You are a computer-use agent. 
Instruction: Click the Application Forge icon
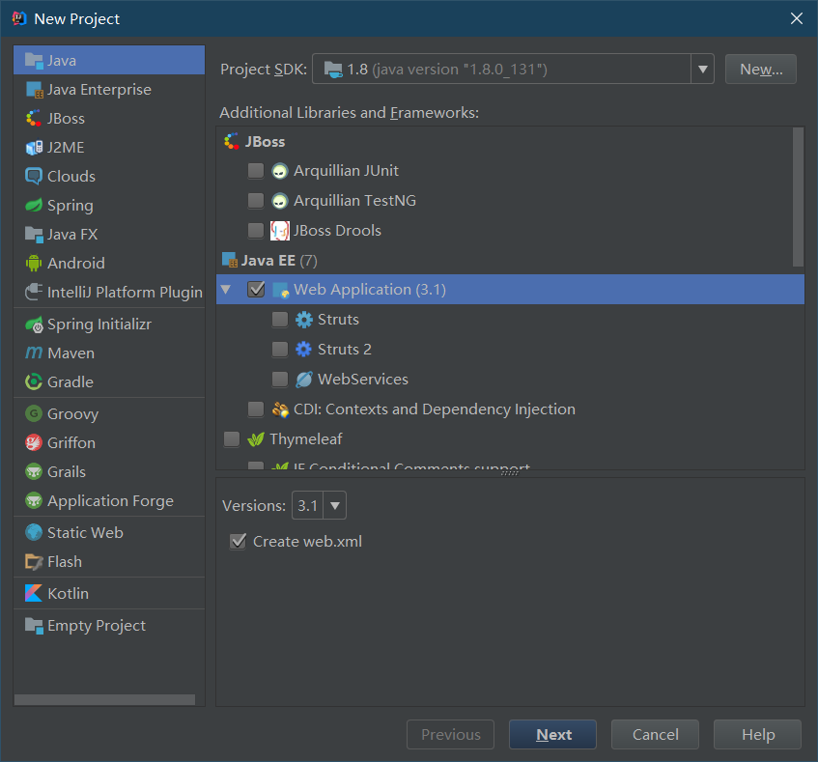click(x=34, y=500)
